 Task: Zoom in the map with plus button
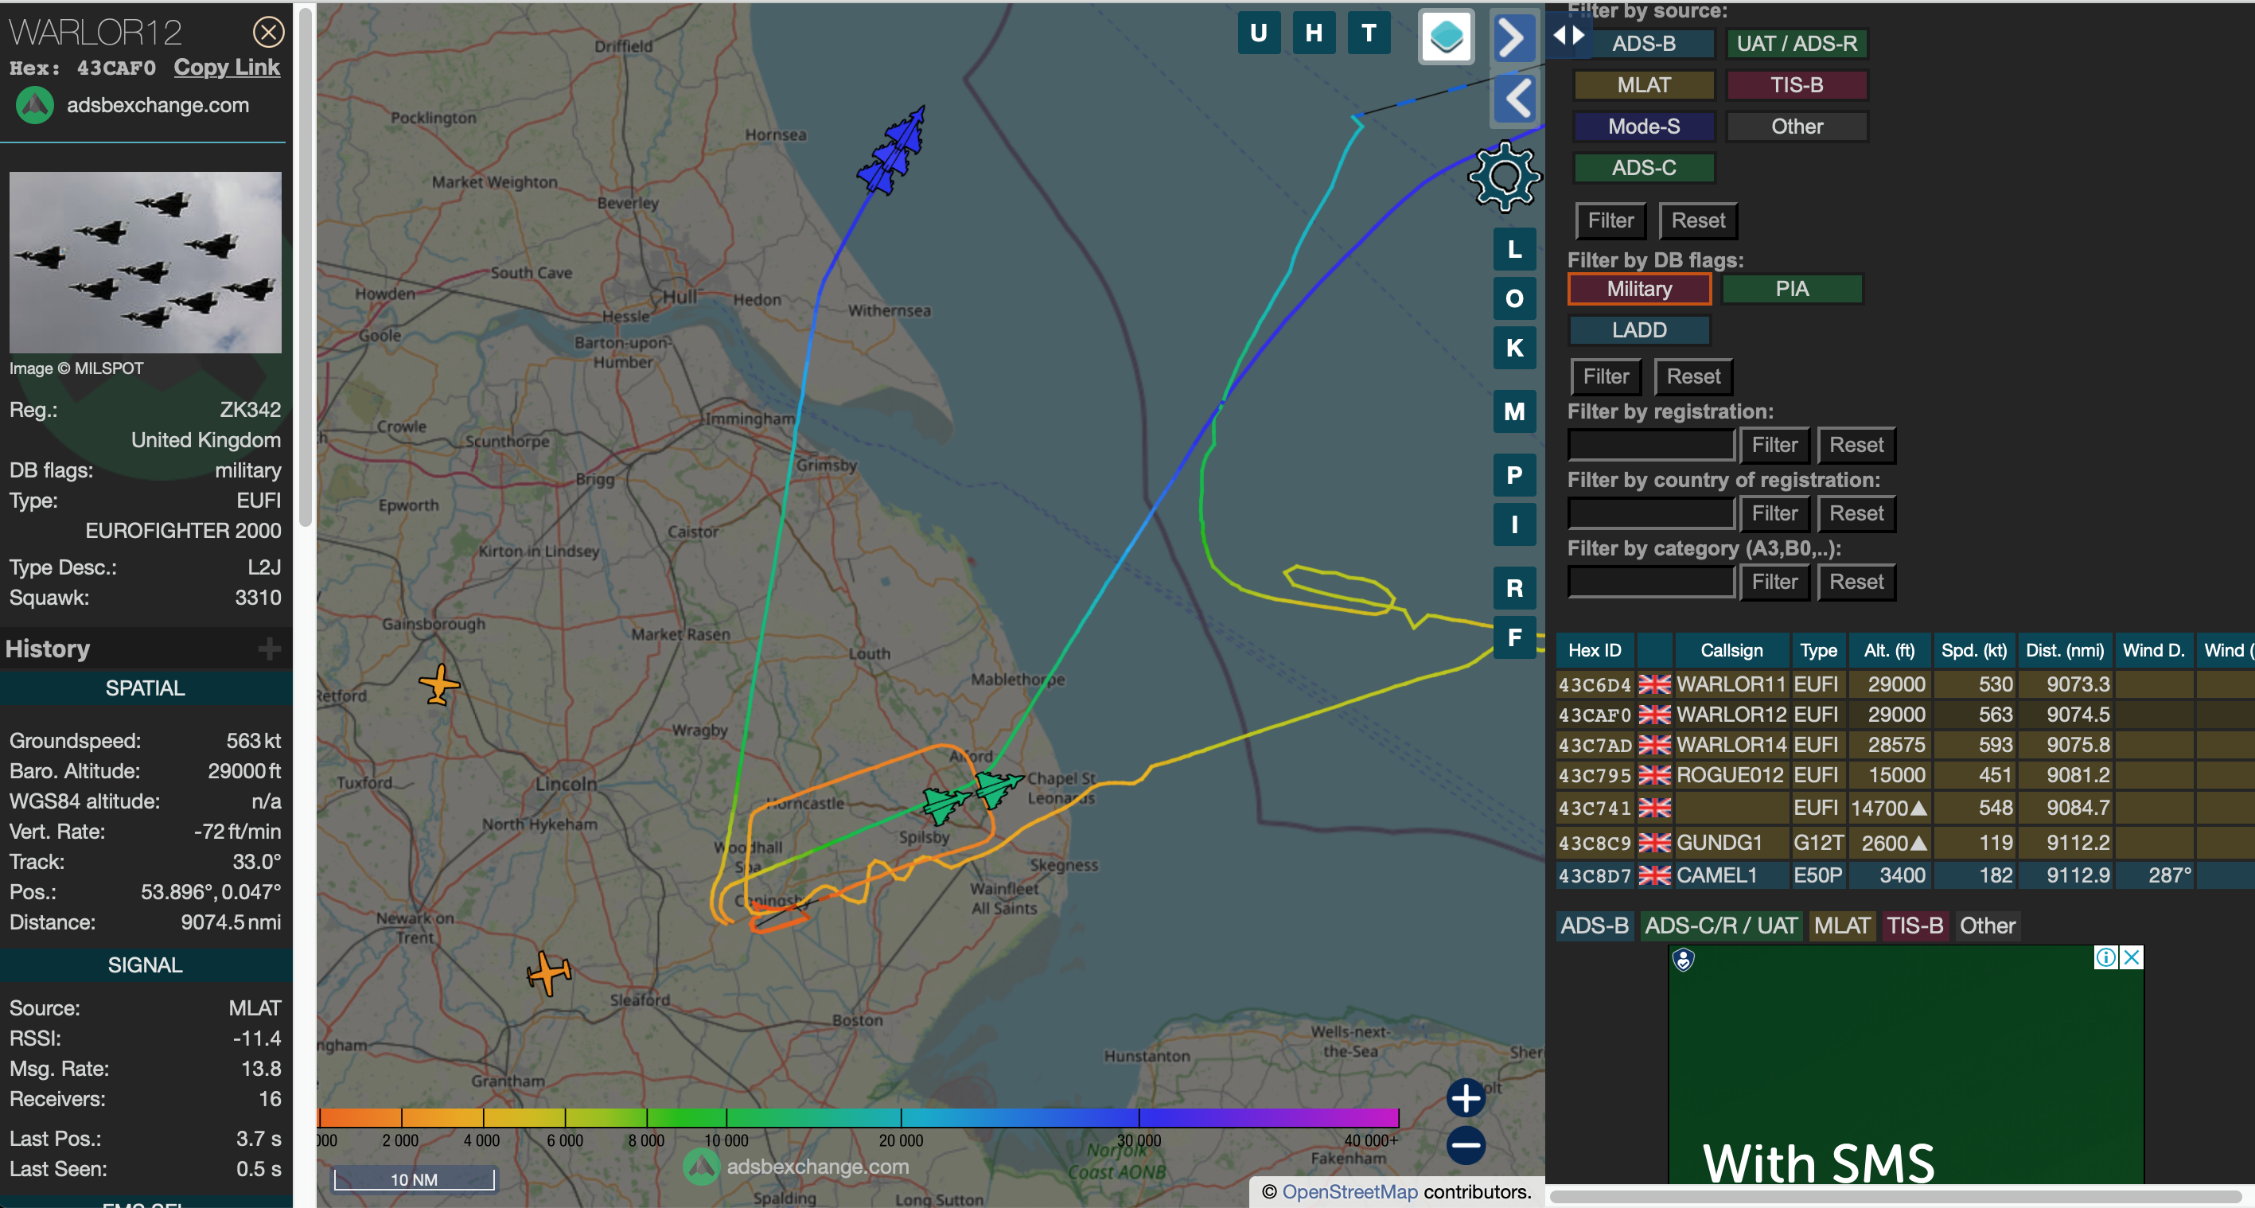tap(1466, 1097)
